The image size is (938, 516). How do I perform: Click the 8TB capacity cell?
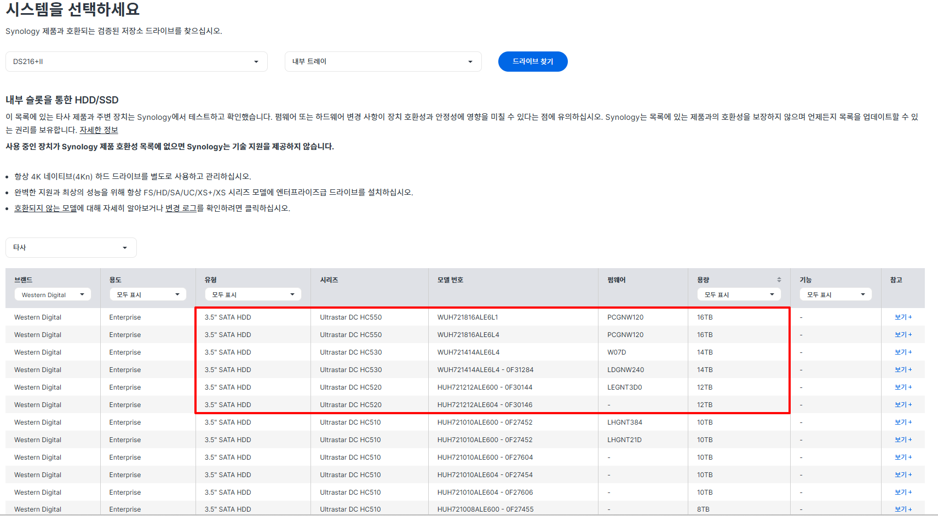click(x=703, y=509)
